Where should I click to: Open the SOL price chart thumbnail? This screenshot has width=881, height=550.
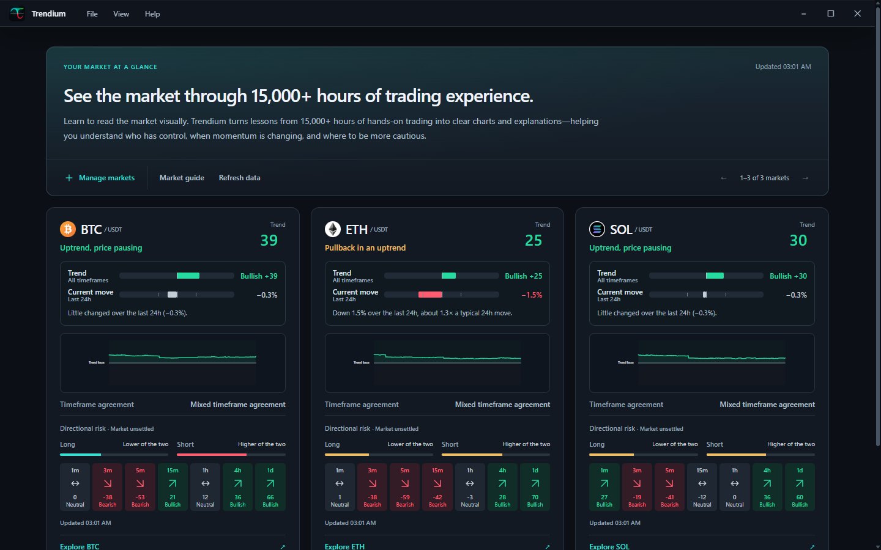702,363
